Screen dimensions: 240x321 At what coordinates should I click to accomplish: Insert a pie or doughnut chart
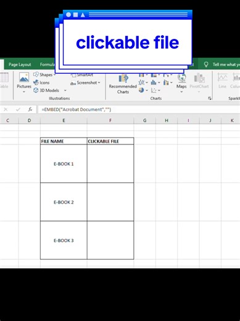(x=141, y=90)
